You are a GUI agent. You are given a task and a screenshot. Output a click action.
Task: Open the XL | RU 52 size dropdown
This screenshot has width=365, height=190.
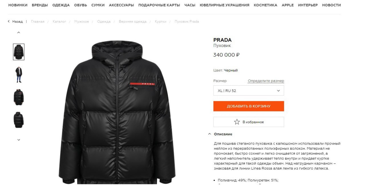[x=249, y=91]
